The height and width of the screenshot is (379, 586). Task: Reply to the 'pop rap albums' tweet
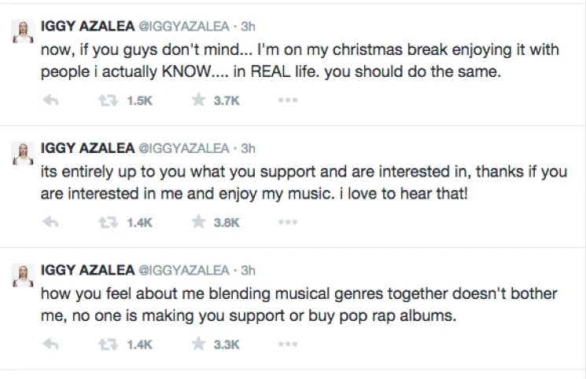point(51,344)
